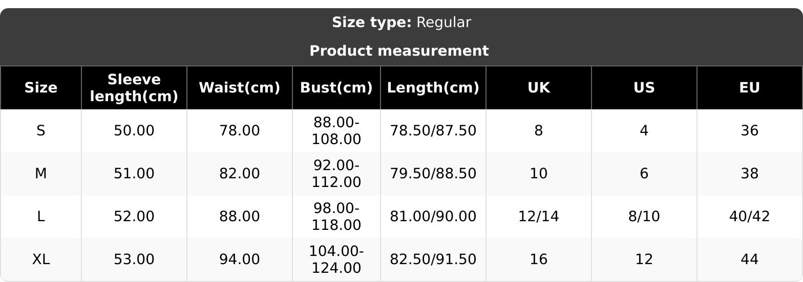The image size is (803, 282).
Task: Click the 88.00-108.00 bust cell
Action: (x=336, y=131)
